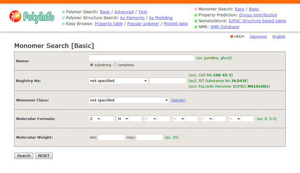
Task: Click the count field after third element dropdown
Action: tap(163, 119)
